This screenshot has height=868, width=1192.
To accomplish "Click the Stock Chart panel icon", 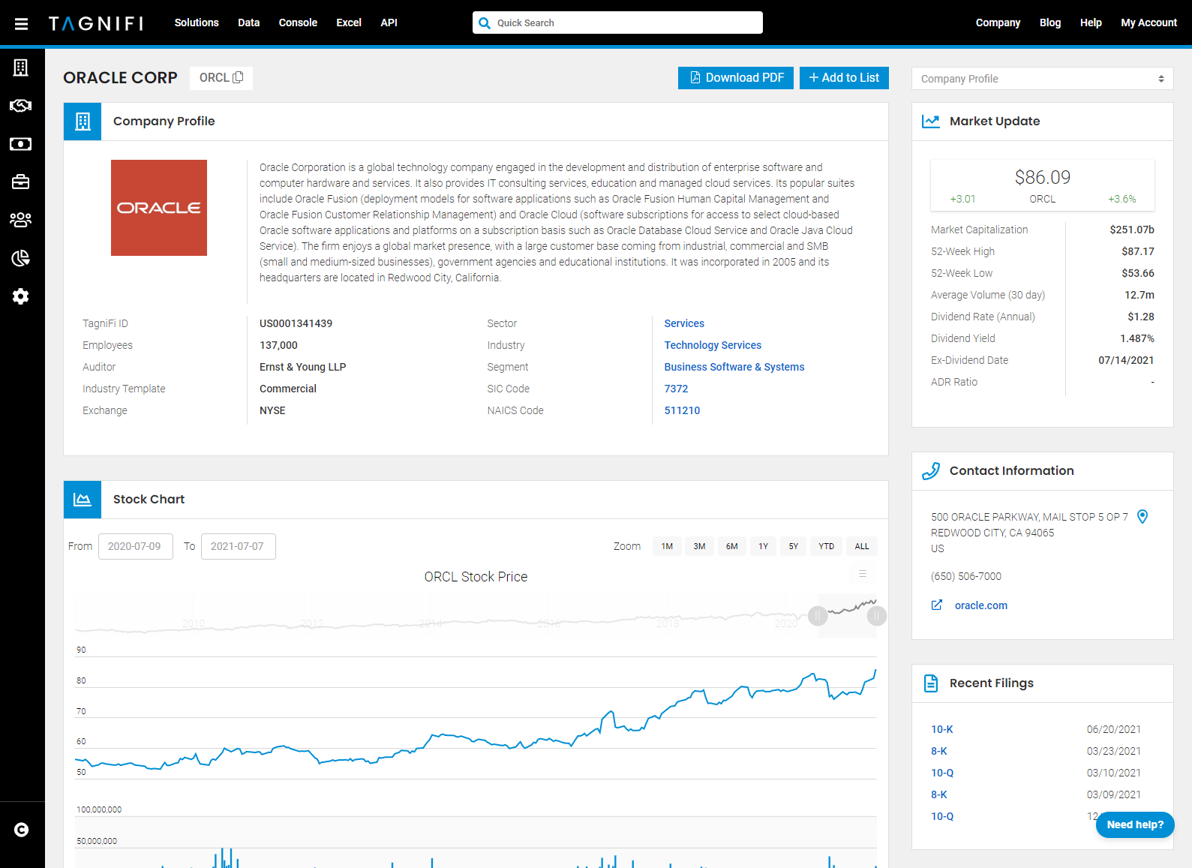I will pos(83,500).
